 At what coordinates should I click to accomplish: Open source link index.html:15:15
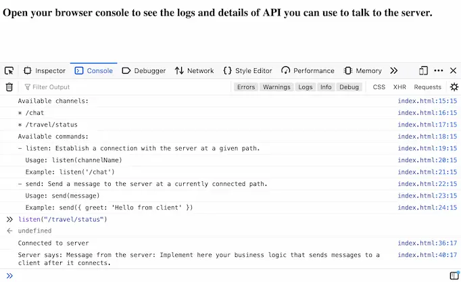[427, 101]
